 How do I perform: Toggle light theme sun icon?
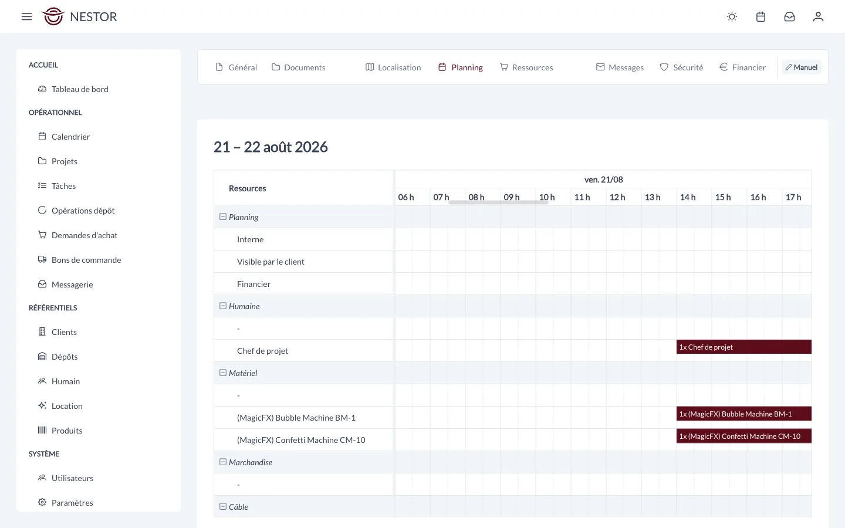[x=732, y=16]
